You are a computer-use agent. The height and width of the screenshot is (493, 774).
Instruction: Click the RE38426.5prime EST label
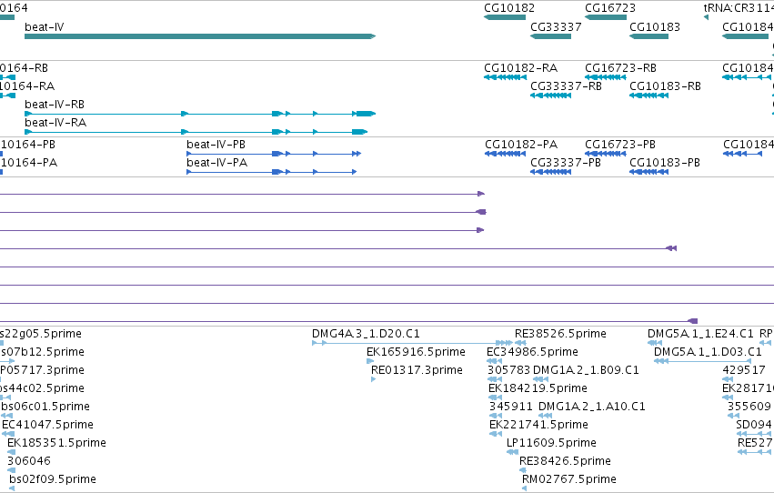pos(565,461)
